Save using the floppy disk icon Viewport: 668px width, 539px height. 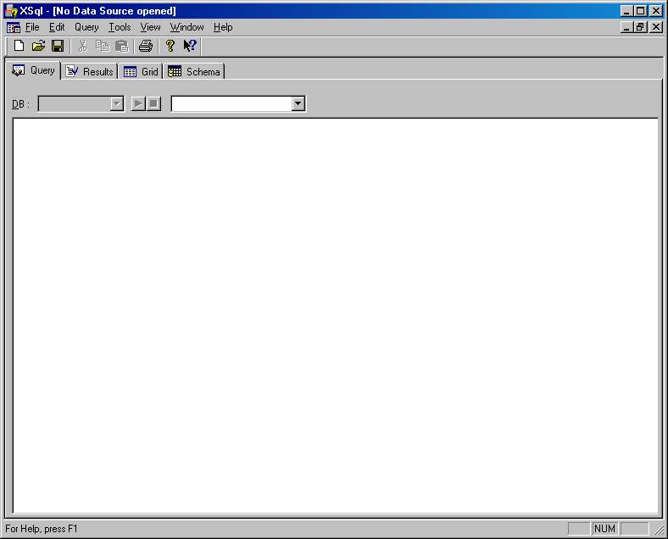coord(58,46)
